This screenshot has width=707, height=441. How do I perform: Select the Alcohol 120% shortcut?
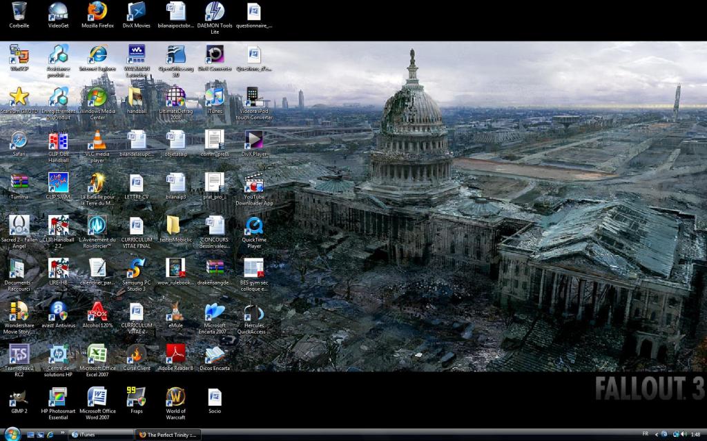(97, 314)
